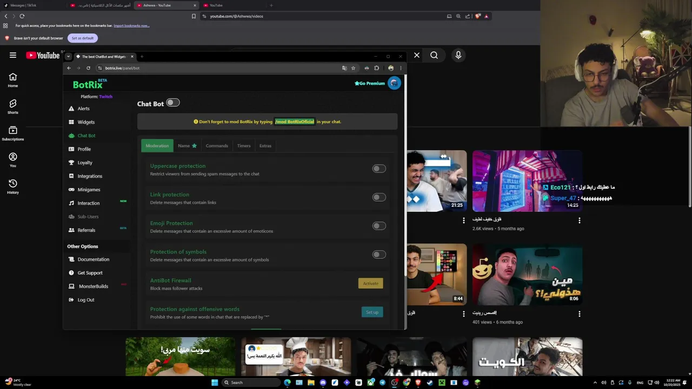Open BotRix user avatar menu
Viewport: 692px width, 389px height.
pos(394,83)
